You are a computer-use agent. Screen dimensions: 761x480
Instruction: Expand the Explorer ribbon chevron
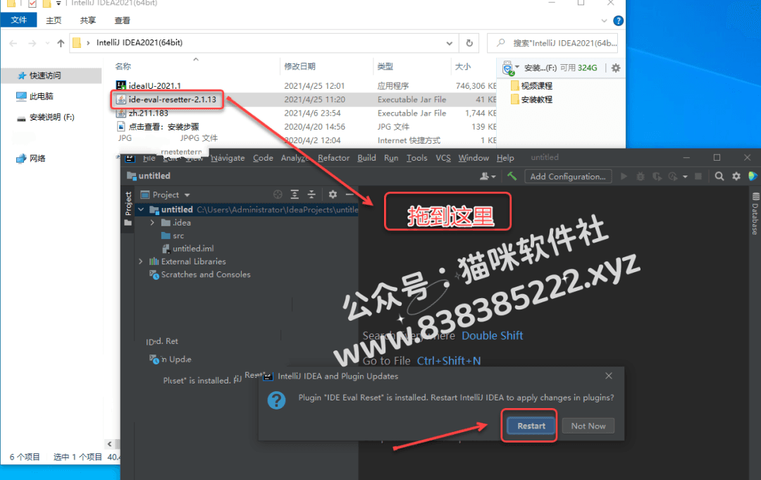604,20
